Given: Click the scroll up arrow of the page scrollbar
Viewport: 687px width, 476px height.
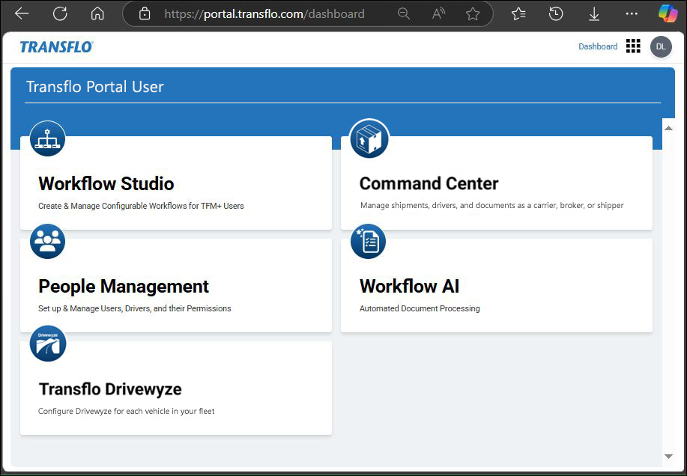Looking at the screenshot, I should tap(668, 128).
